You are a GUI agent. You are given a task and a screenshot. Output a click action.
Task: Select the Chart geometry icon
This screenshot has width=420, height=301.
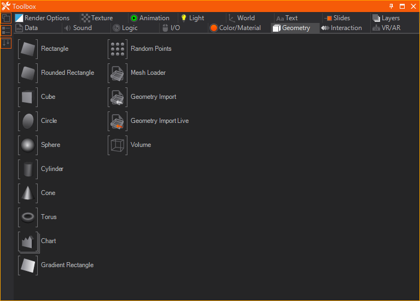click(27, 241)
